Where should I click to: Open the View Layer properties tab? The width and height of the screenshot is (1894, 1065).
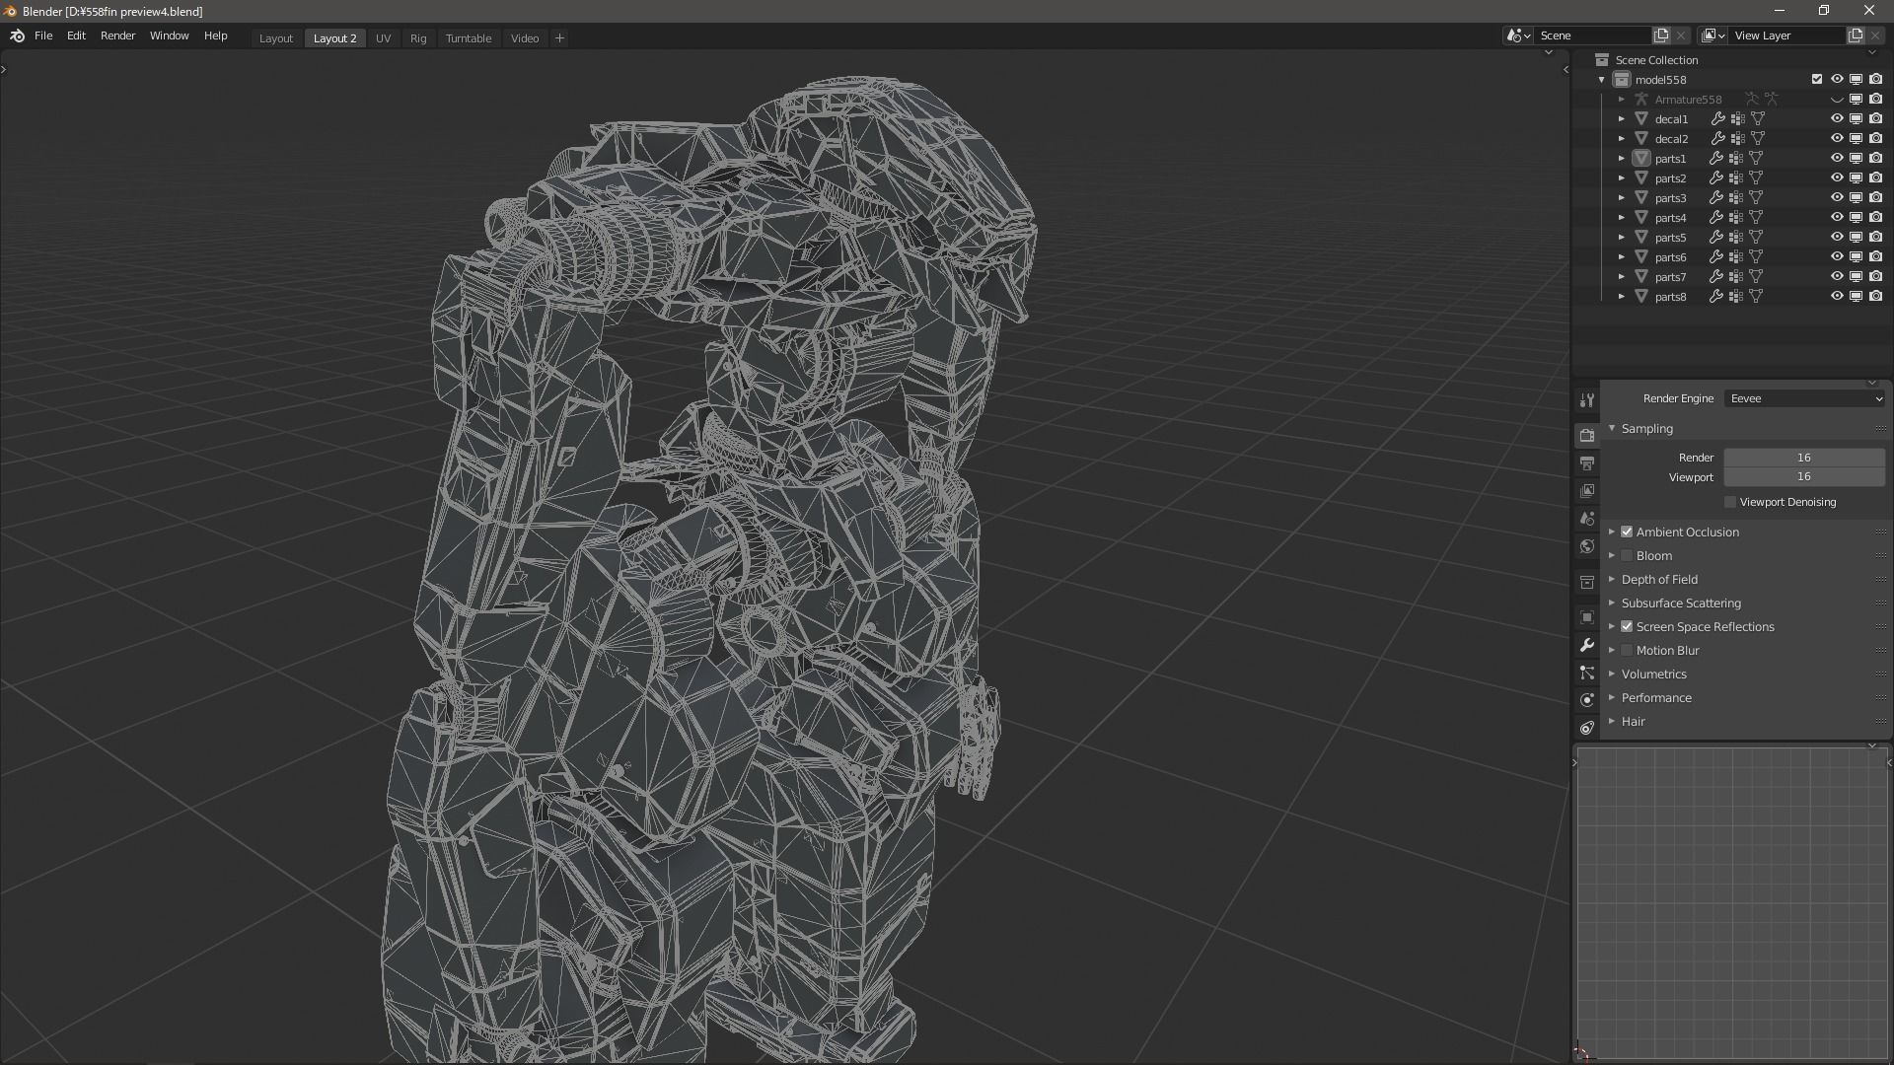tap(1586, 490)
